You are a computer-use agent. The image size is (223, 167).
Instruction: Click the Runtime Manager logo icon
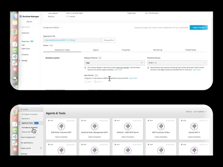pos(21,16)
